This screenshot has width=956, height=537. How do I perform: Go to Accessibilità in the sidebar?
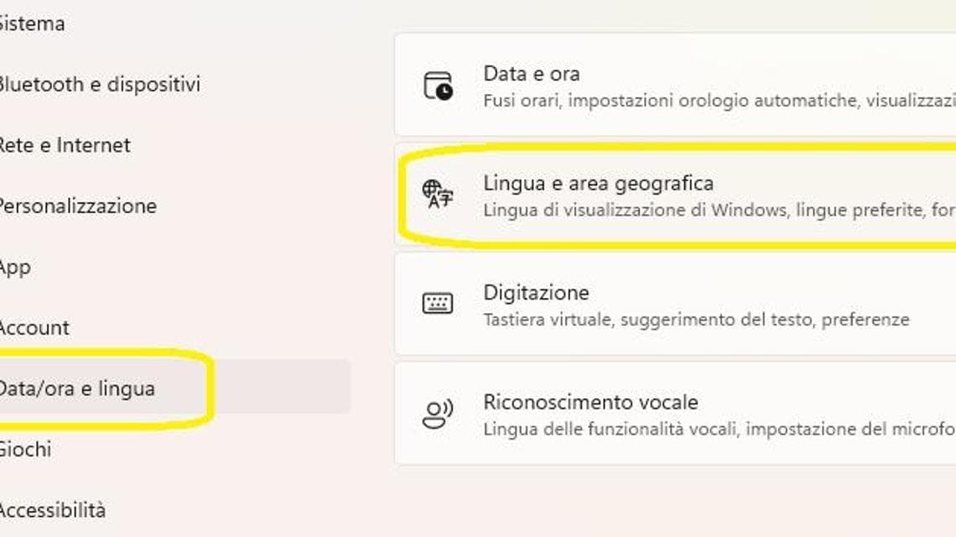pyautogui.click(x=53, y=510)
